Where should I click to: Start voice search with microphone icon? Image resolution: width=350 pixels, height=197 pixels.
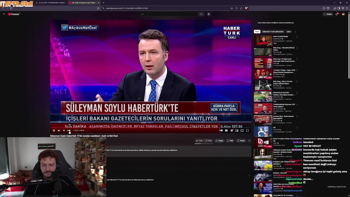click(x=209, y=14)
